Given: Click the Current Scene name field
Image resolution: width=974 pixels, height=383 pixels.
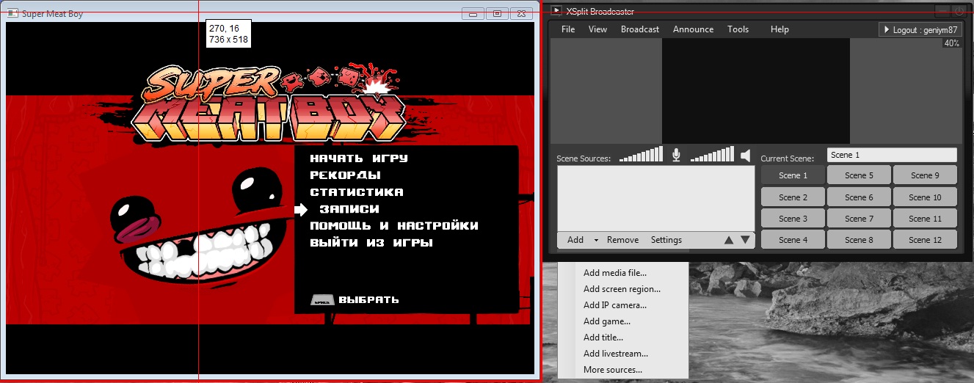Looking at the screenshot, I should pyautogui.click(x=892, y=155).
